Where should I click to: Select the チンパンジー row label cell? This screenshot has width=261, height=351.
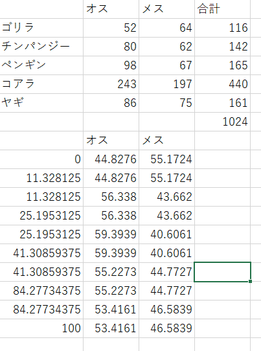pos(41,47)
